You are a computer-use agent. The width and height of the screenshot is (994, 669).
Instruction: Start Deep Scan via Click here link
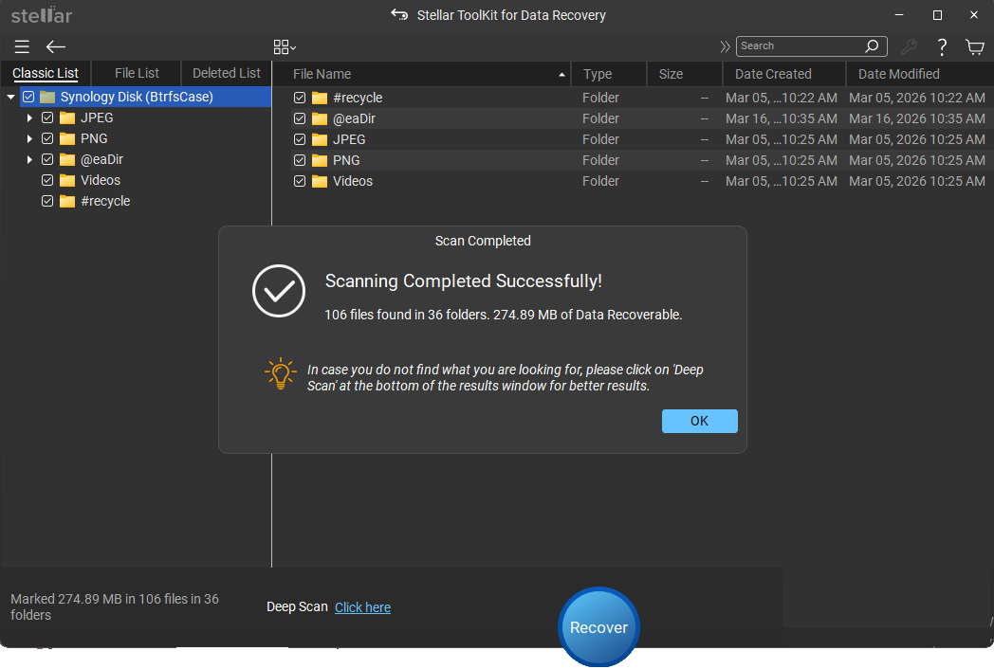(x=362, y=606)
